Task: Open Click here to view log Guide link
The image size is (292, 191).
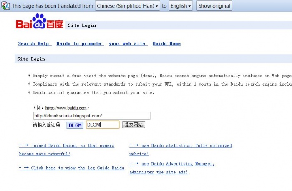Action: pos(72,168)
